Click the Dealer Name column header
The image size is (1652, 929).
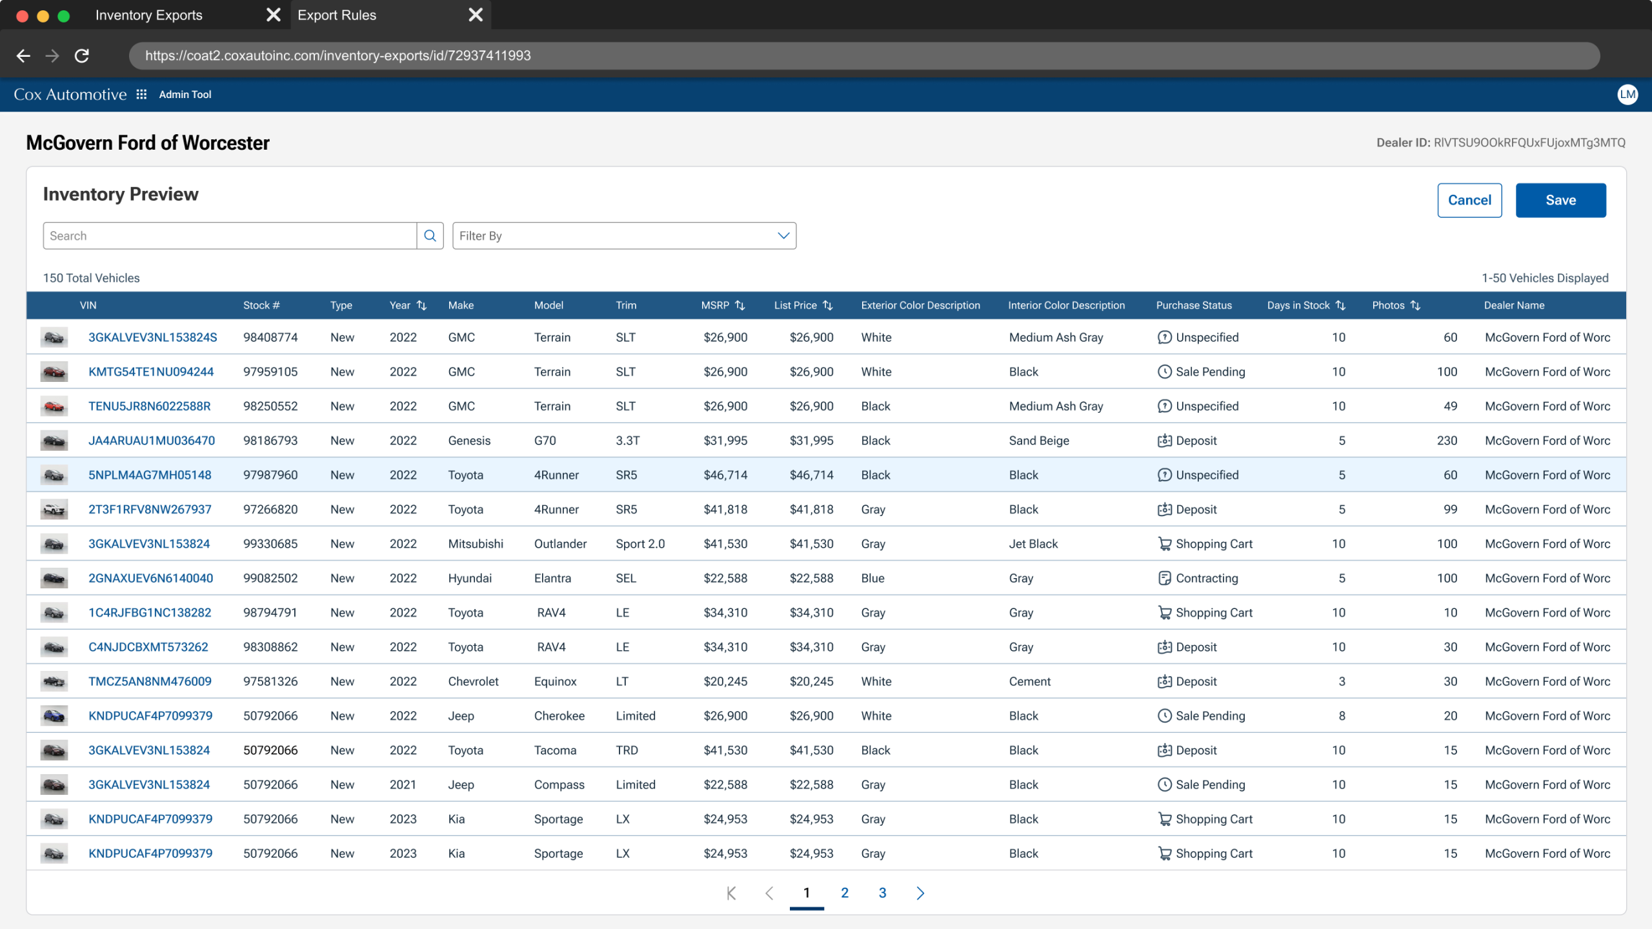[1514, 305]
